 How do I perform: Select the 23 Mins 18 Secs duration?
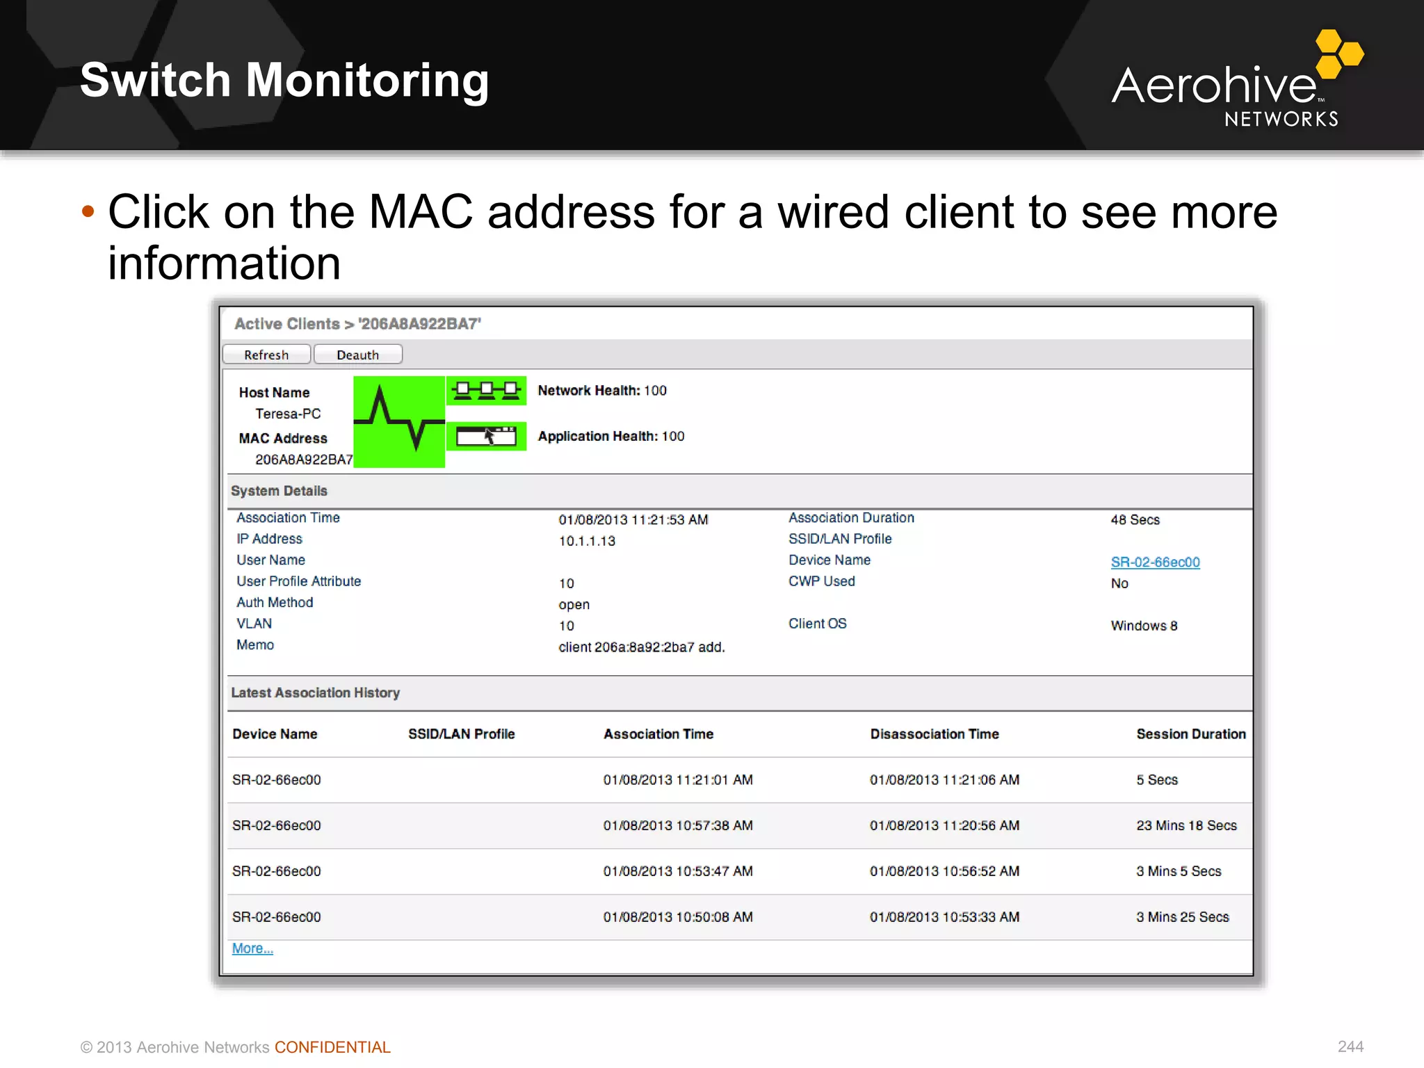[1187, 825]
